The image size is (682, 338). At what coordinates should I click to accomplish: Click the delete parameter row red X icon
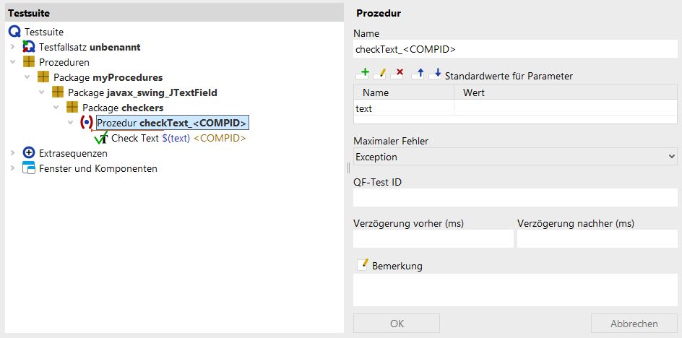pos(397,74)
